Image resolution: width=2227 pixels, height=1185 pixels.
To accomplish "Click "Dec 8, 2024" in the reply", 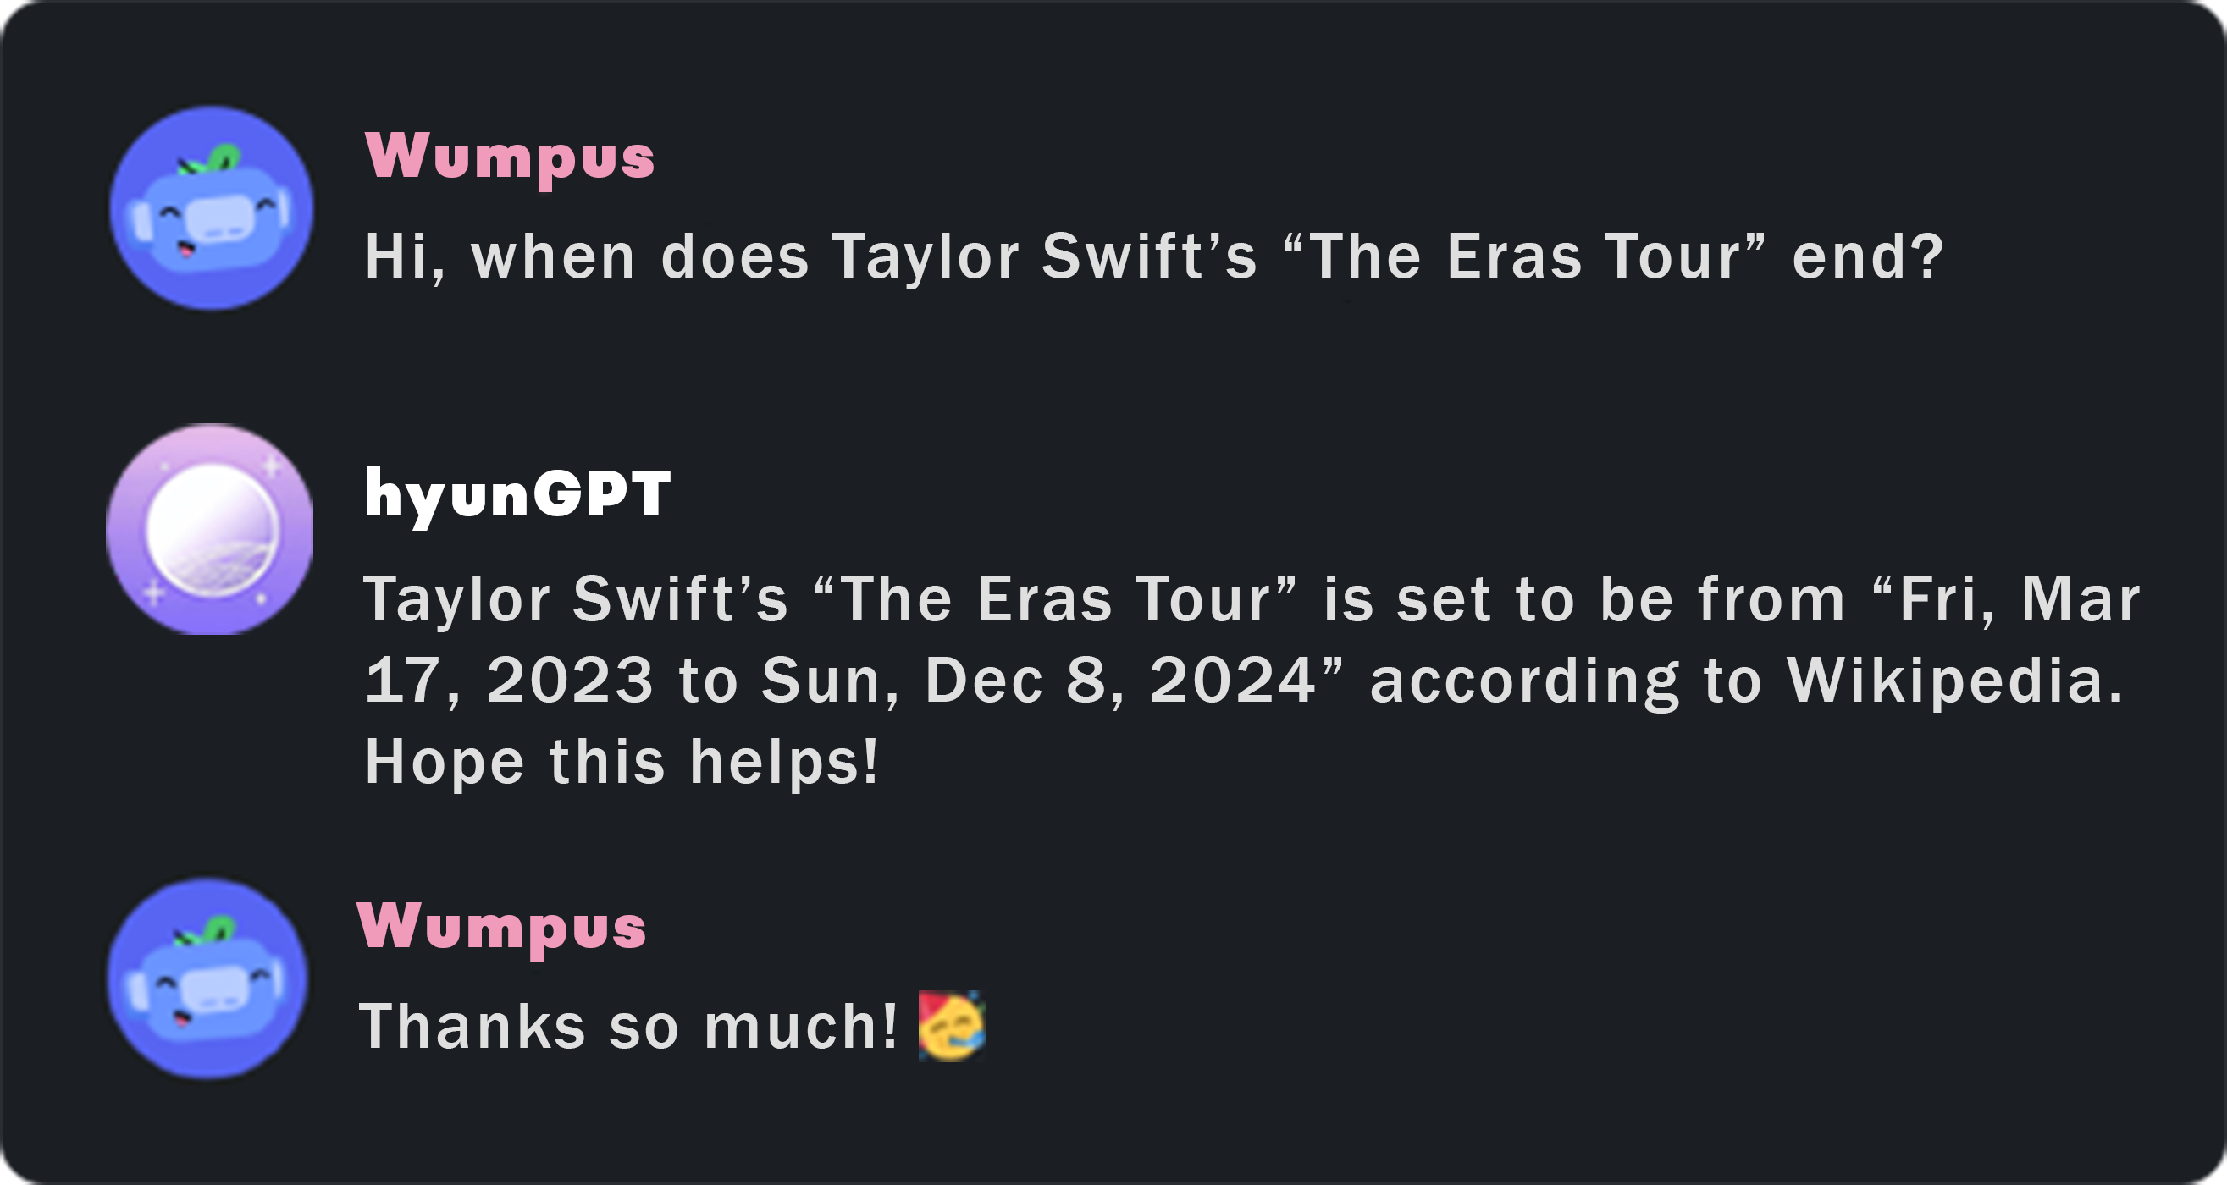I will pos(1119,681).
